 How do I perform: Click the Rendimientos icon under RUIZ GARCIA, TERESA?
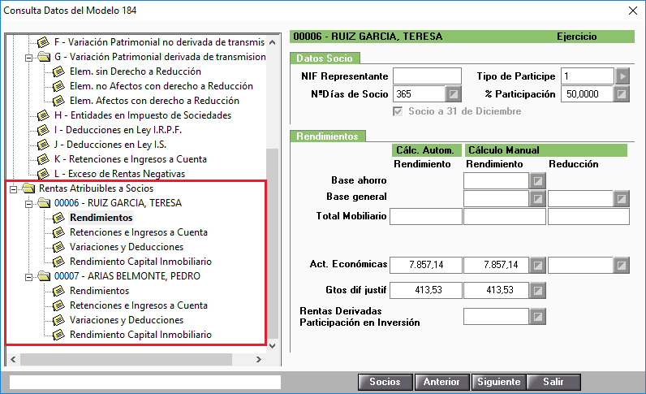click(x=58, y=218)
